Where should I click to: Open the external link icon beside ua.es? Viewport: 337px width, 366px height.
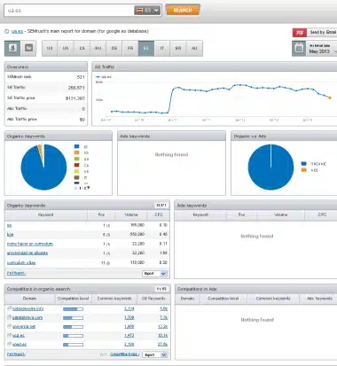7,31
